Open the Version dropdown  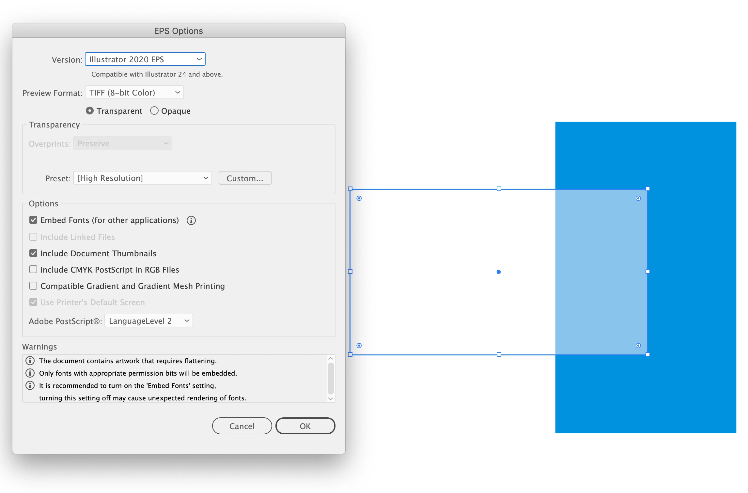pos(145,59)
